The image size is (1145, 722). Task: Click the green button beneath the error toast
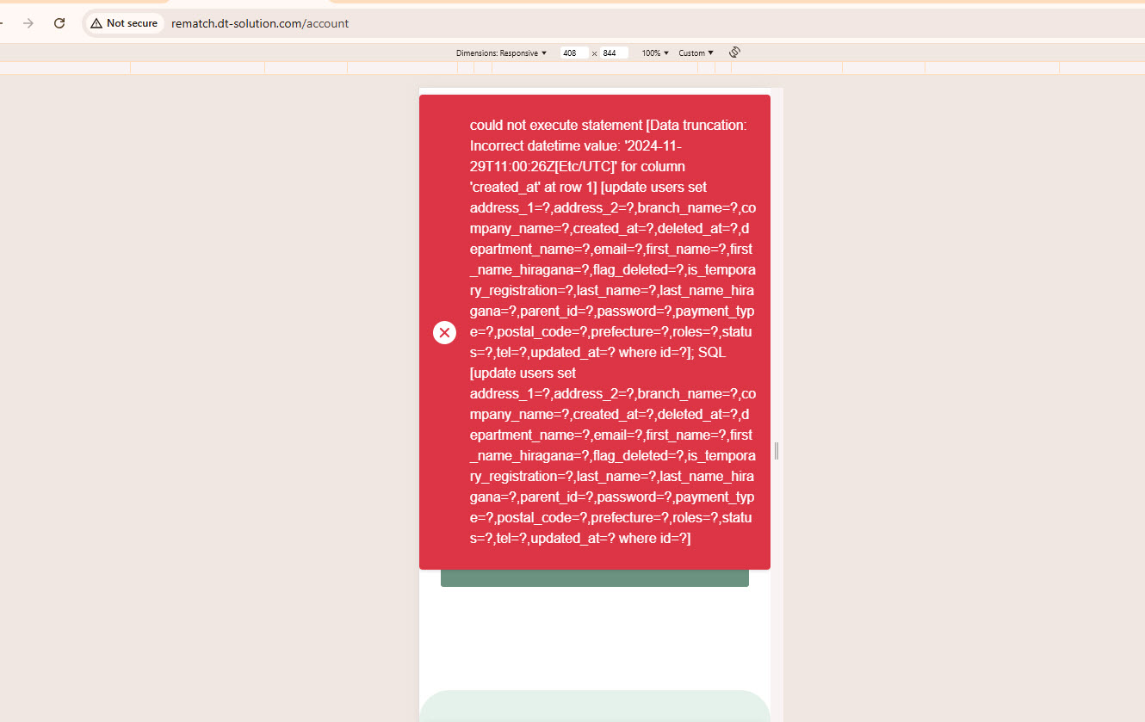coord(594,578)
